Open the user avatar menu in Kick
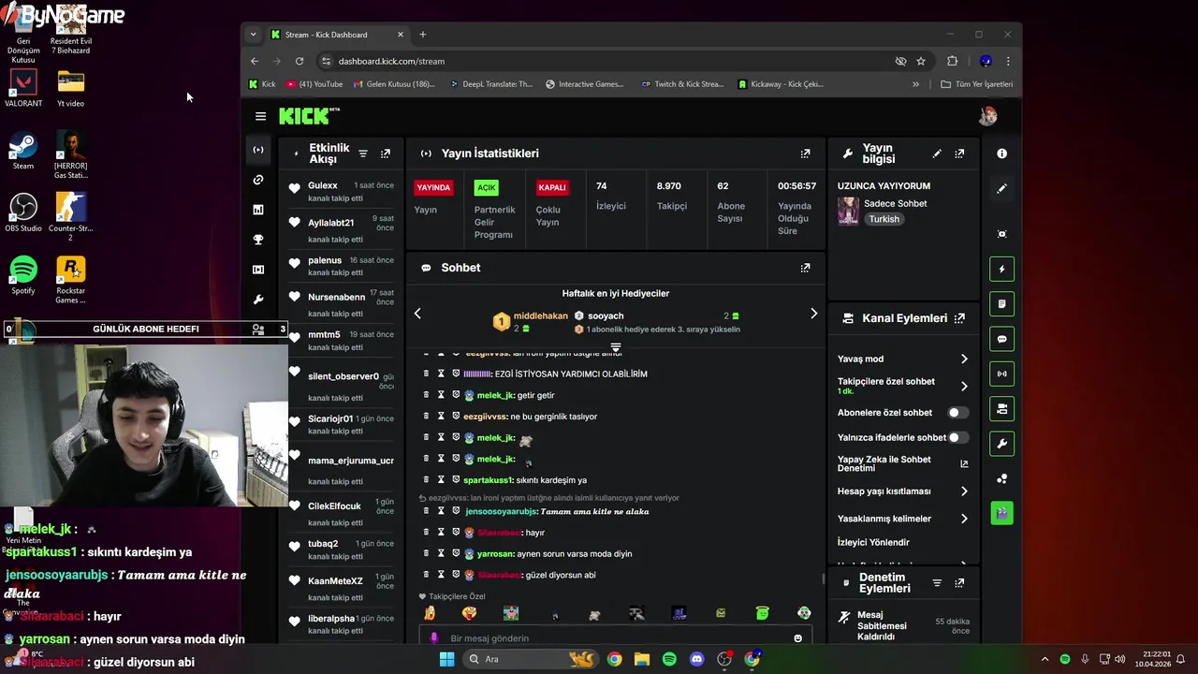 tap(987, 116)
